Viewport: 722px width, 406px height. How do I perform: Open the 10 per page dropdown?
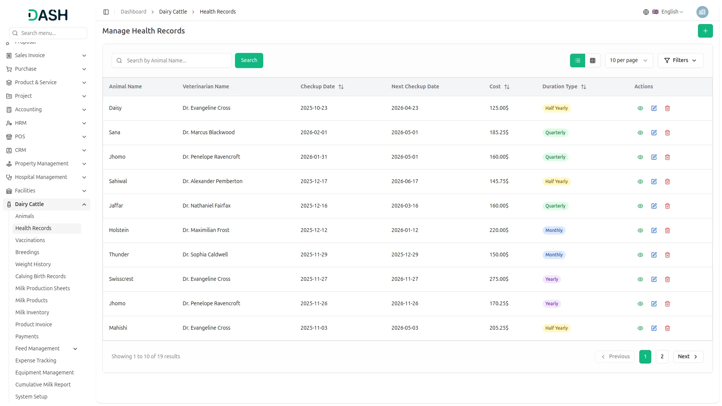click(x=628, y=61)
